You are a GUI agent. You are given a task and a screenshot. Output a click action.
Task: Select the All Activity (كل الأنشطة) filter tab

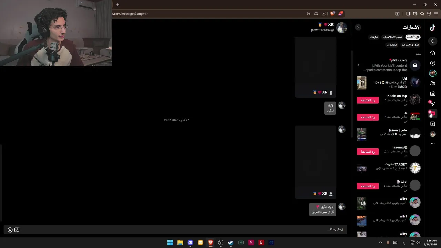click(x=413, y=37)
